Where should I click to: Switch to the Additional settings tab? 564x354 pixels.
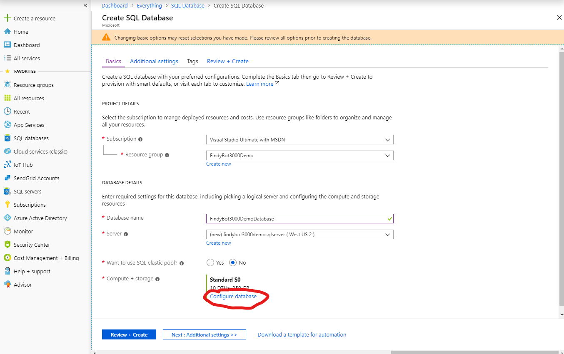(x=154, y=61)
